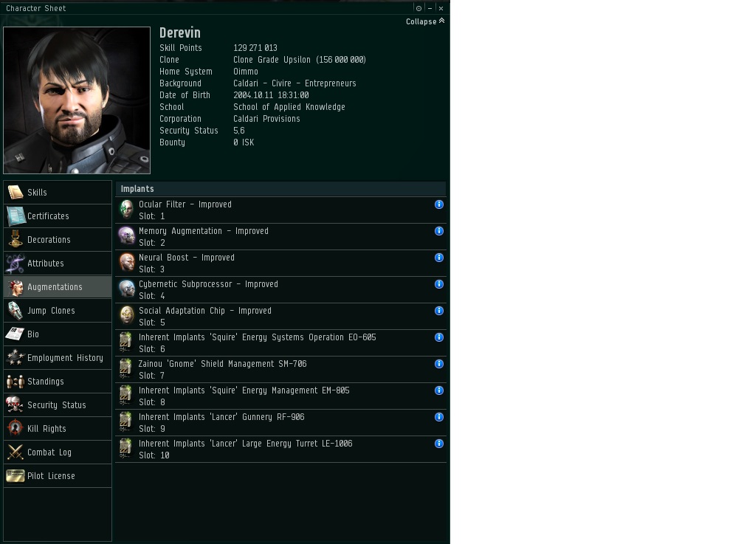Screen dimensions: 744x544
Task: Click the date of birth 2004.10.11
Action: point(271,95)
